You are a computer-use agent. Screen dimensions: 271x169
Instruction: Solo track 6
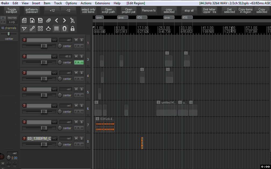coord(81,106)
